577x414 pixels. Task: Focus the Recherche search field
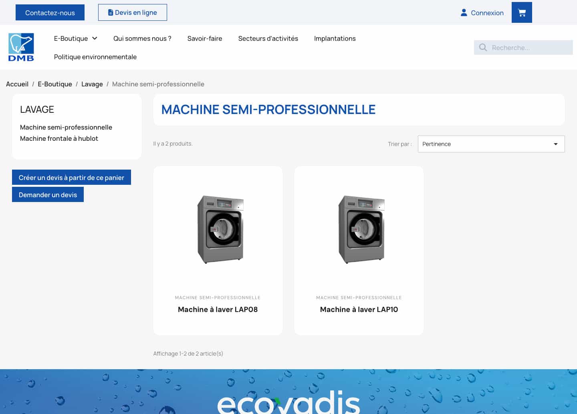[523, 48]
